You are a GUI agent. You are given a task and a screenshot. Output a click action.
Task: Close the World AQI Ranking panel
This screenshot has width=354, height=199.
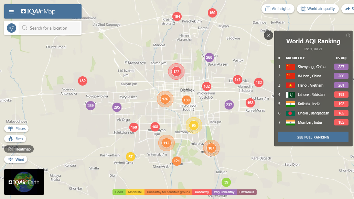coord(268,35)
